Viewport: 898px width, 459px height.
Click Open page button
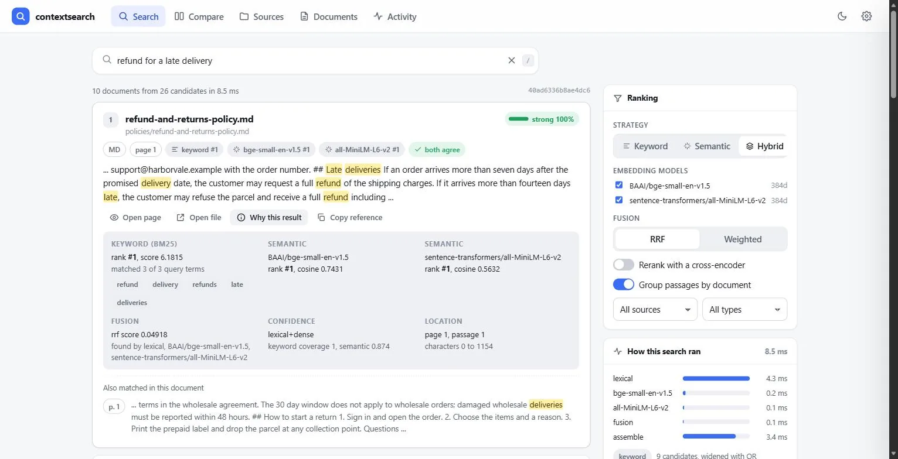(135, 217)
